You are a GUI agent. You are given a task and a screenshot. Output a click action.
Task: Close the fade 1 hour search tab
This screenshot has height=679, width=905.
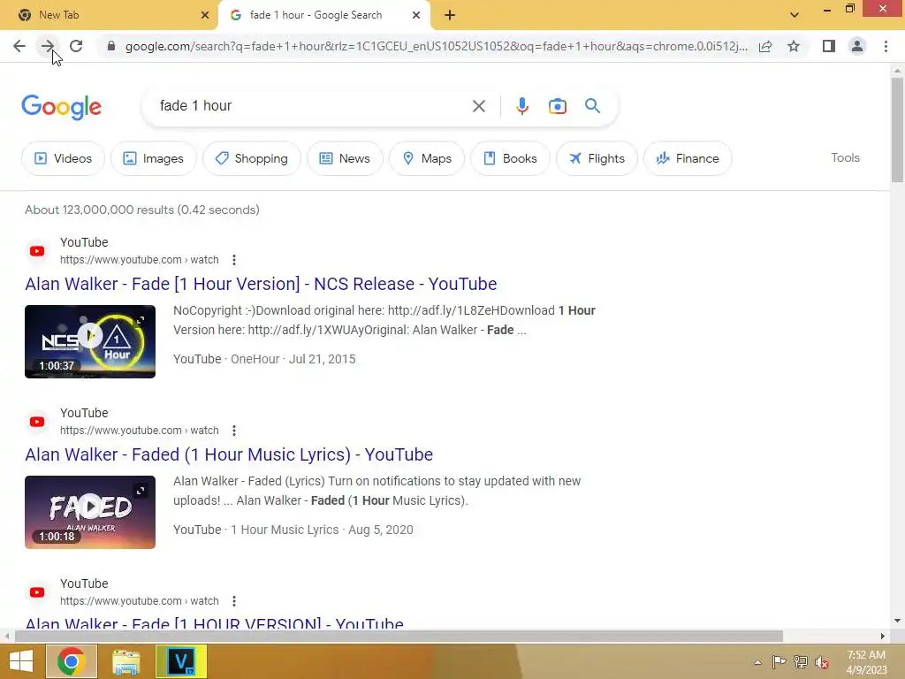click(x=416, y=15)
